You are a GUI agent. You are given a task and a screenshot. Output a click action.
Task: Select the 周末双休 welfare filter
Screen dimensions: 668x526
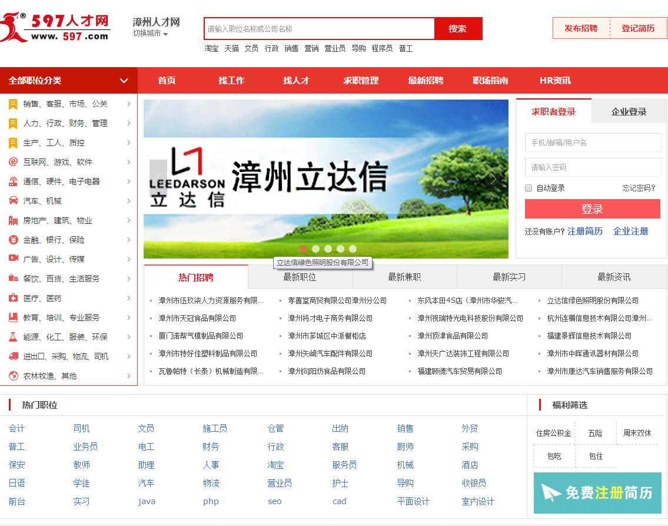point(637,433)
